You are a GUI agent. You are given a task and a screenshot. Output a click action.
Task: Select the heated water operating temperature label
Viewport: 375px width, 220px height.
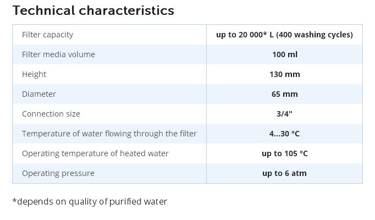tap(95, 153)
